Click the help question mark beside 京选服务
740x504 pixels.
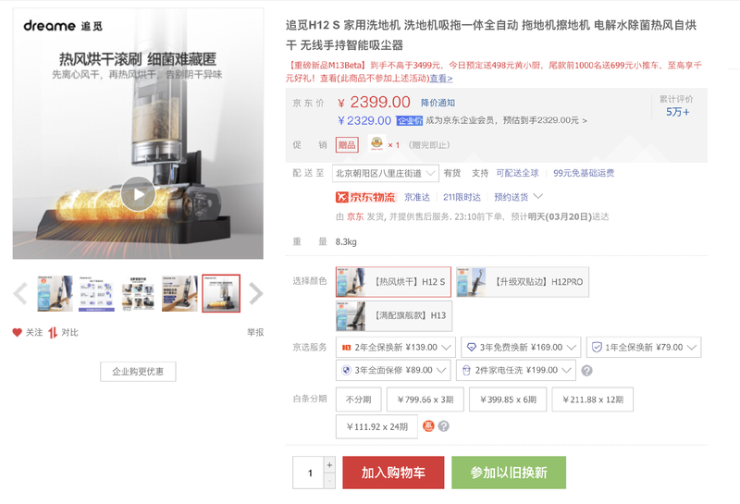pyautogui.click(x=586, y=371)
